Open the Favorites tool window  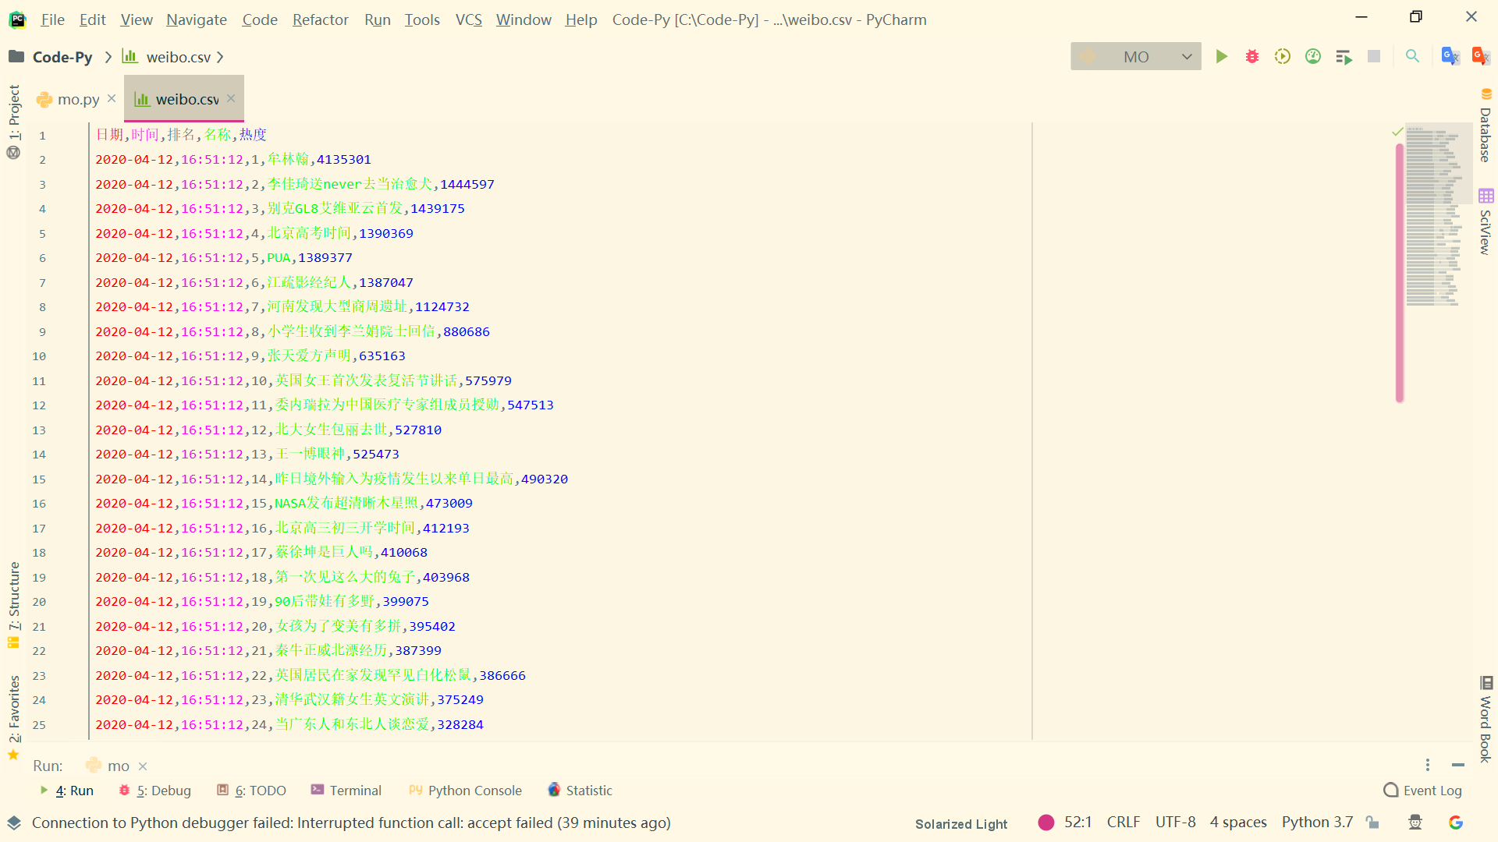click(13, 717)
